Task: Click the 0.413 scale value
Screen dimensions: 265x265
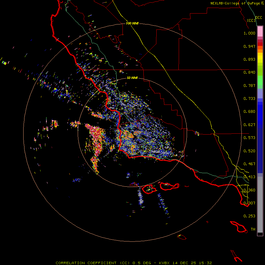Action: point(249,177)
